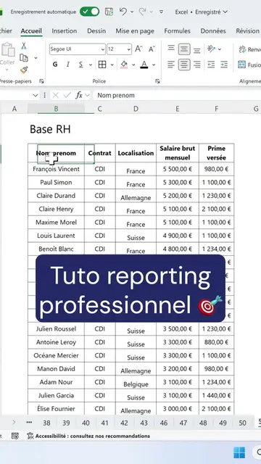This screenshot has height=464, width=261.
Task: Click the formula bar showing Nom prenom
Action: 177,95
